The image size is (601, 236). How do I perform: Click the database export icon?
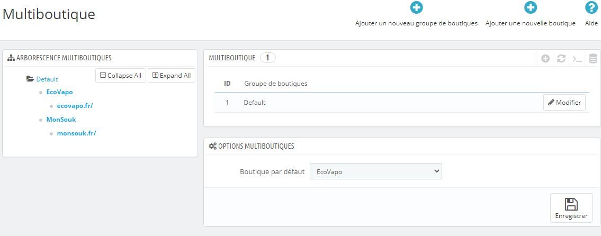[x=593, y=59]
